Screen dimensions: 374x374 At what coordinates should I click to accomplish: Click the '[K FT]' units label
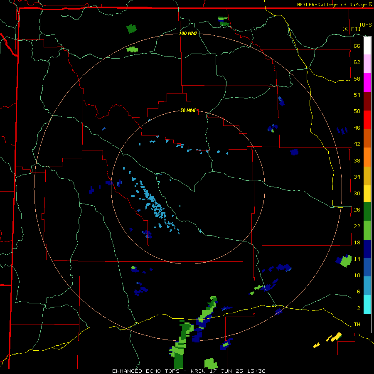[x=351, y=29]
